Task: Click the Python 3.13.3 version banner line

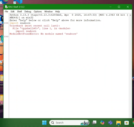Action: tap(69, 16)
